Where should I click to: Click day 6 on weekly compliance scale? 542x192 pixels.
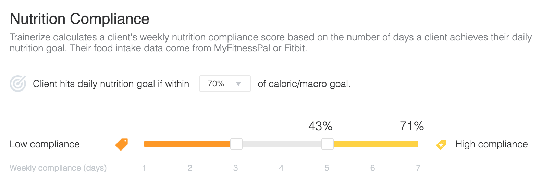pyautogui.click(x=372, y=168)
